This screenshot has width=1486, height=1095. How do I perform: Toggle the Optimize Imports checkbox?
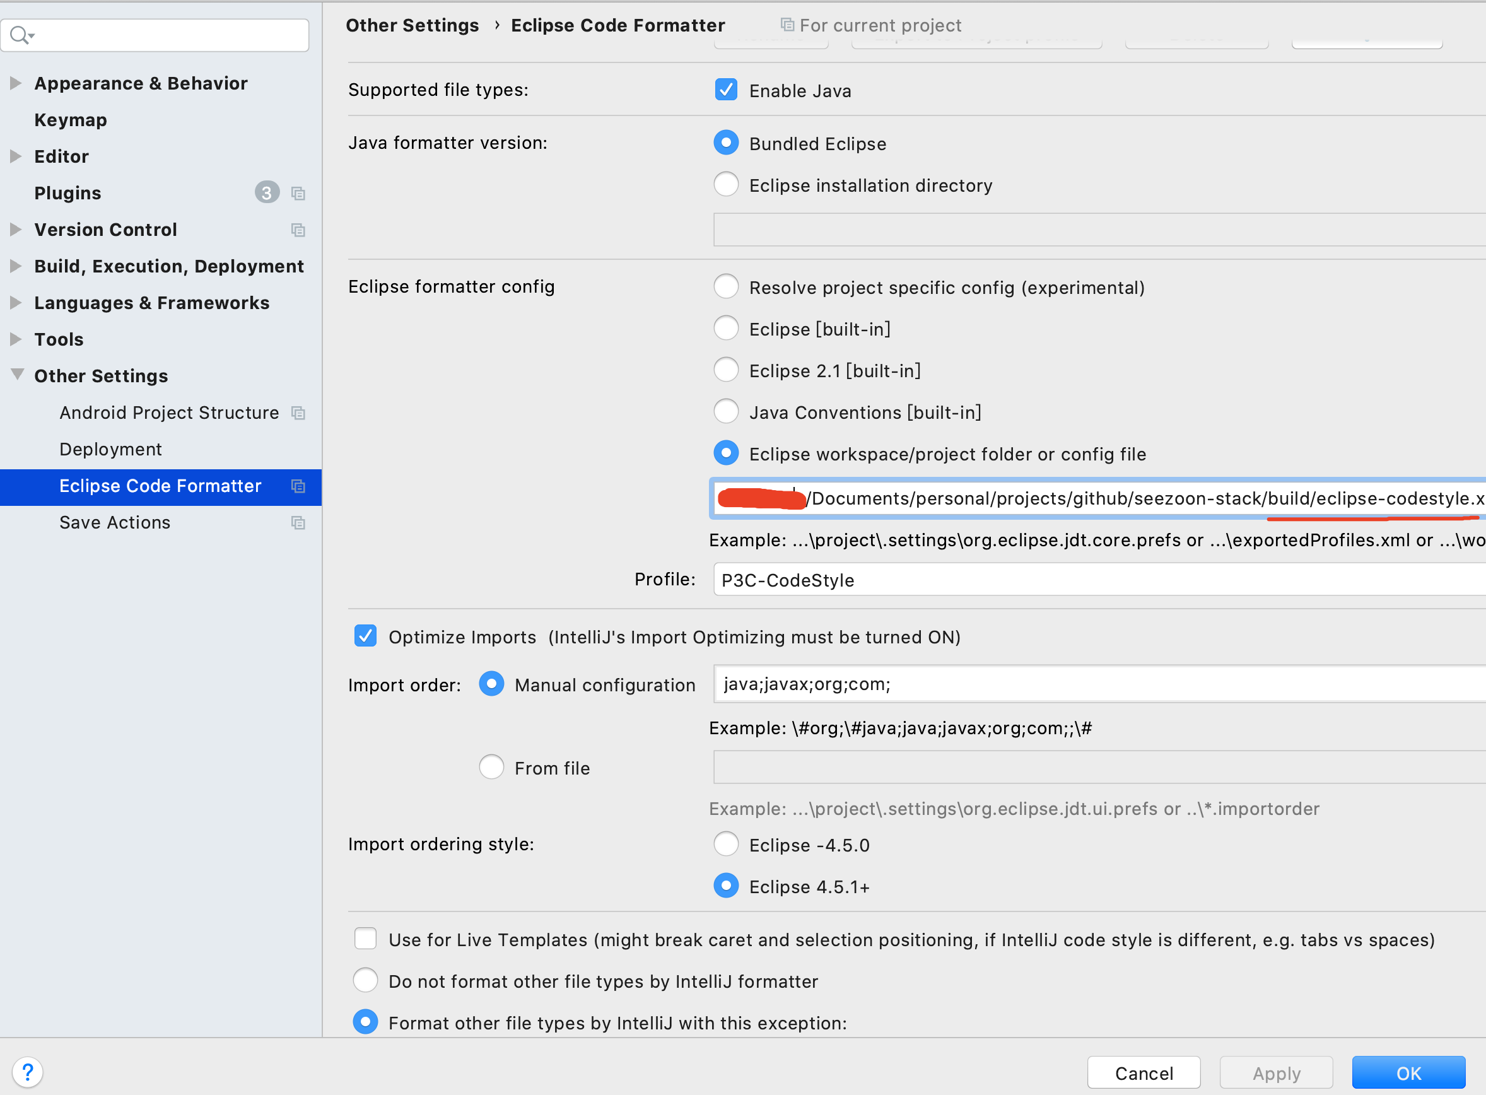click(x=365, y=636)
